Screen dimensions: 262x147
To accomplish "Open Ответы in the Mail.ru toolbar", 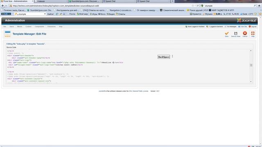I will (x=120, y=14).
